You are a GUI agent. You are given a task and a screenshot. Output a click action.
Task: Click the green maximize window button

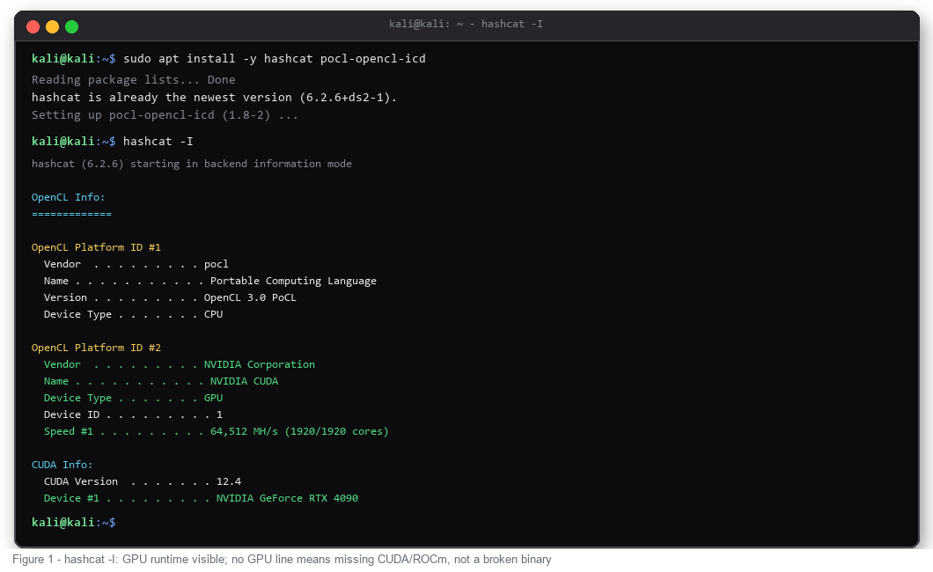pos(72,26)
